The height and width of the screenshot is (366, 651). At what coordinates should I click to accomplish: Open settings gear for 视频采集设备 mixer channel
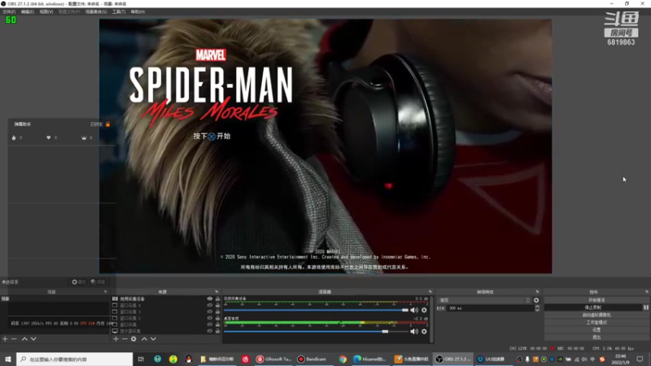click(424, 310)
